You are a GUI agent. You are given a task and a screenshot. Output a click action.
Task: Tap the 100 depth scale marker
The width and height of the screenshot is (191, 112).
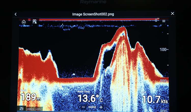pyautogui.click(x=163, y=49)
